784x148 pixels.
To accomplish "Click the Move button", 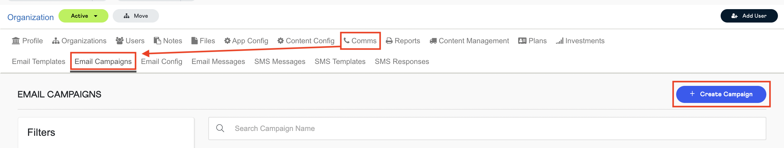I will [x=136, y=16].
